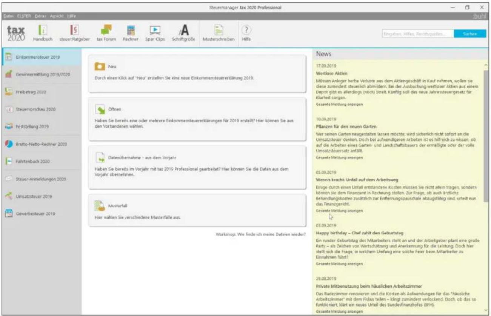This screenshot has width=491, height=316.
Task: Show full article for Happy birthday news
Action: pos(339,264)
